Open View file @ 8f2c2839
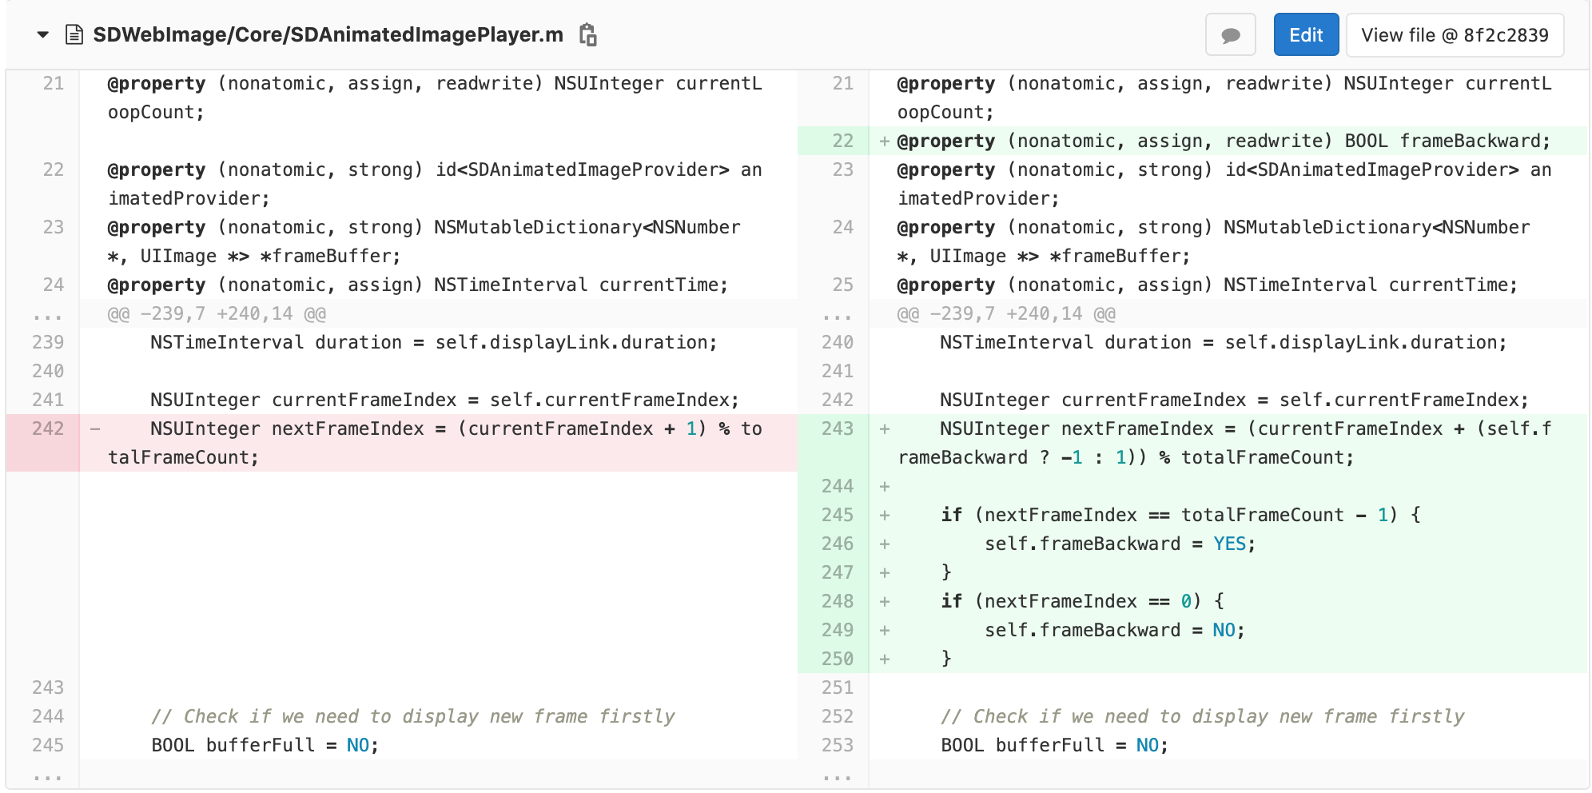 coord(1455,34)
